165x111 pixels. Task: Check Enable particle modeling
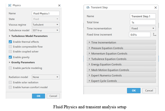coord(10,68)
